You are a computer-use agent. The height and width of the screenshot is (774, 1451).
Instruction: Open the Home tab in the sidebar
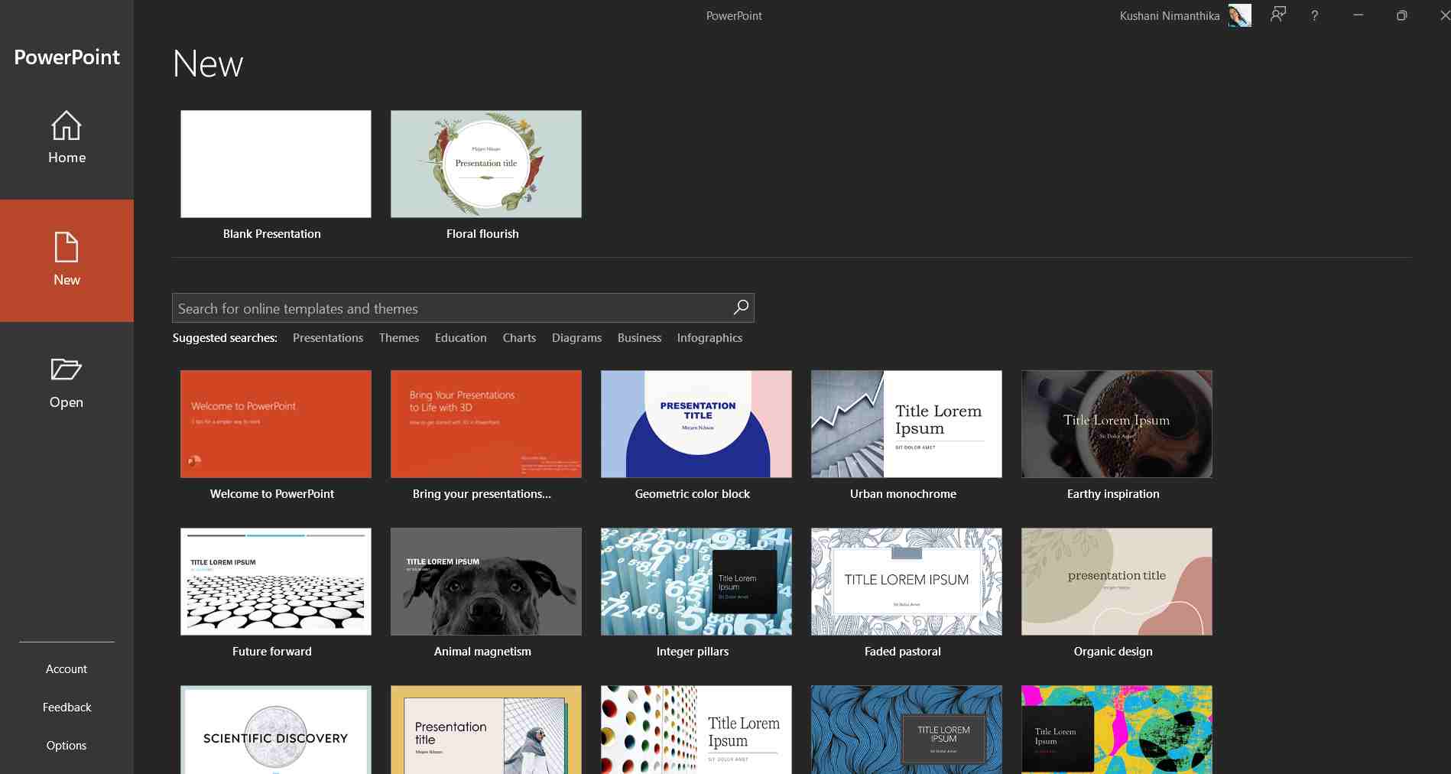click(67, 138)
